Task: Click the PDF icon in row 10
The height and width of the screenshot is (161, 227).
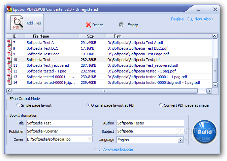Action: coord(10,59)
